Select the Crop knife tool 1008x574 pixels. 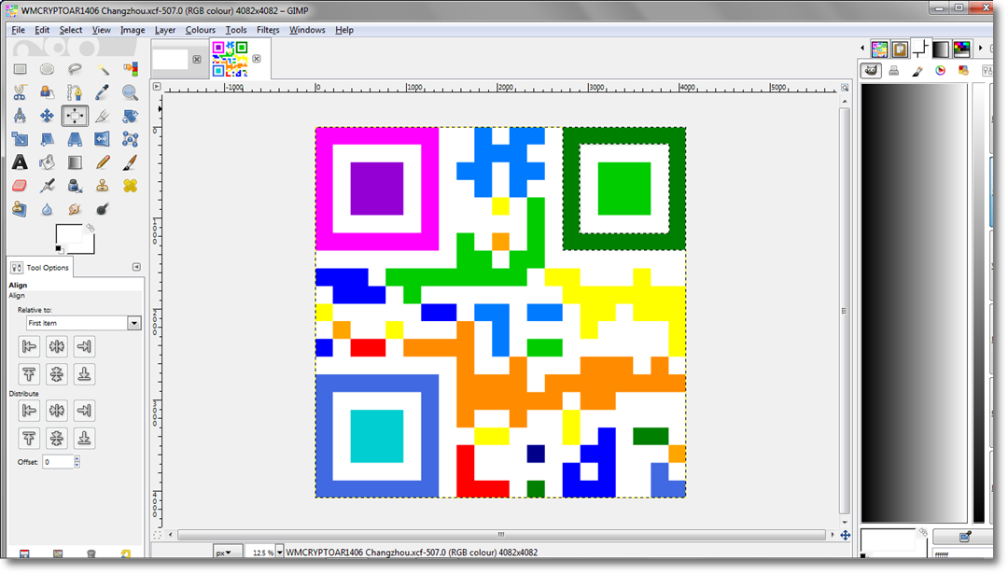pos(103,116)
